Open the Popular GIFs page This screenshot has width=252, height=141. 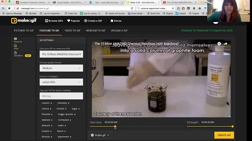[73, 21]
